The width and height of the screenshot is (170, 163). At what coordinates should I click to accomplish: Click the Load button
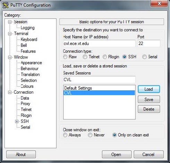pos(149,89)
